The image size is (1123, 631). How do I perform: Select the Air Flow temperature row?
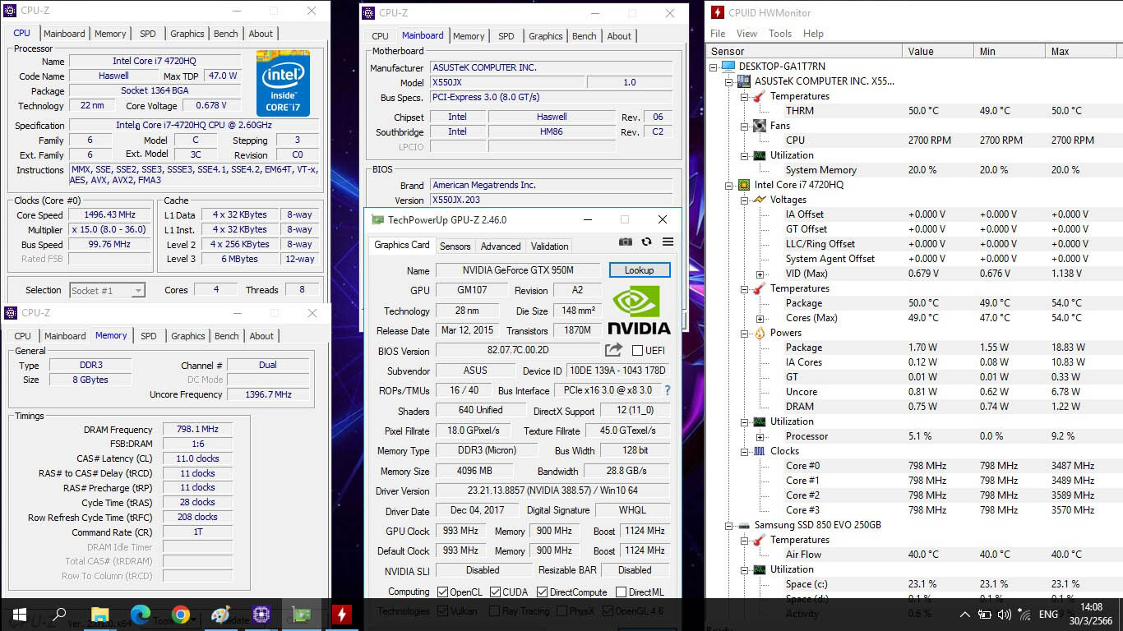[914, 555]
